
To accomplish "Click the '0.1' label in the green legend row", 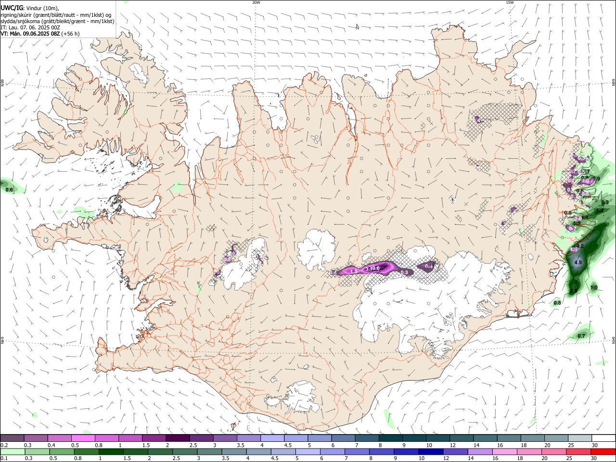I will 5,458.
